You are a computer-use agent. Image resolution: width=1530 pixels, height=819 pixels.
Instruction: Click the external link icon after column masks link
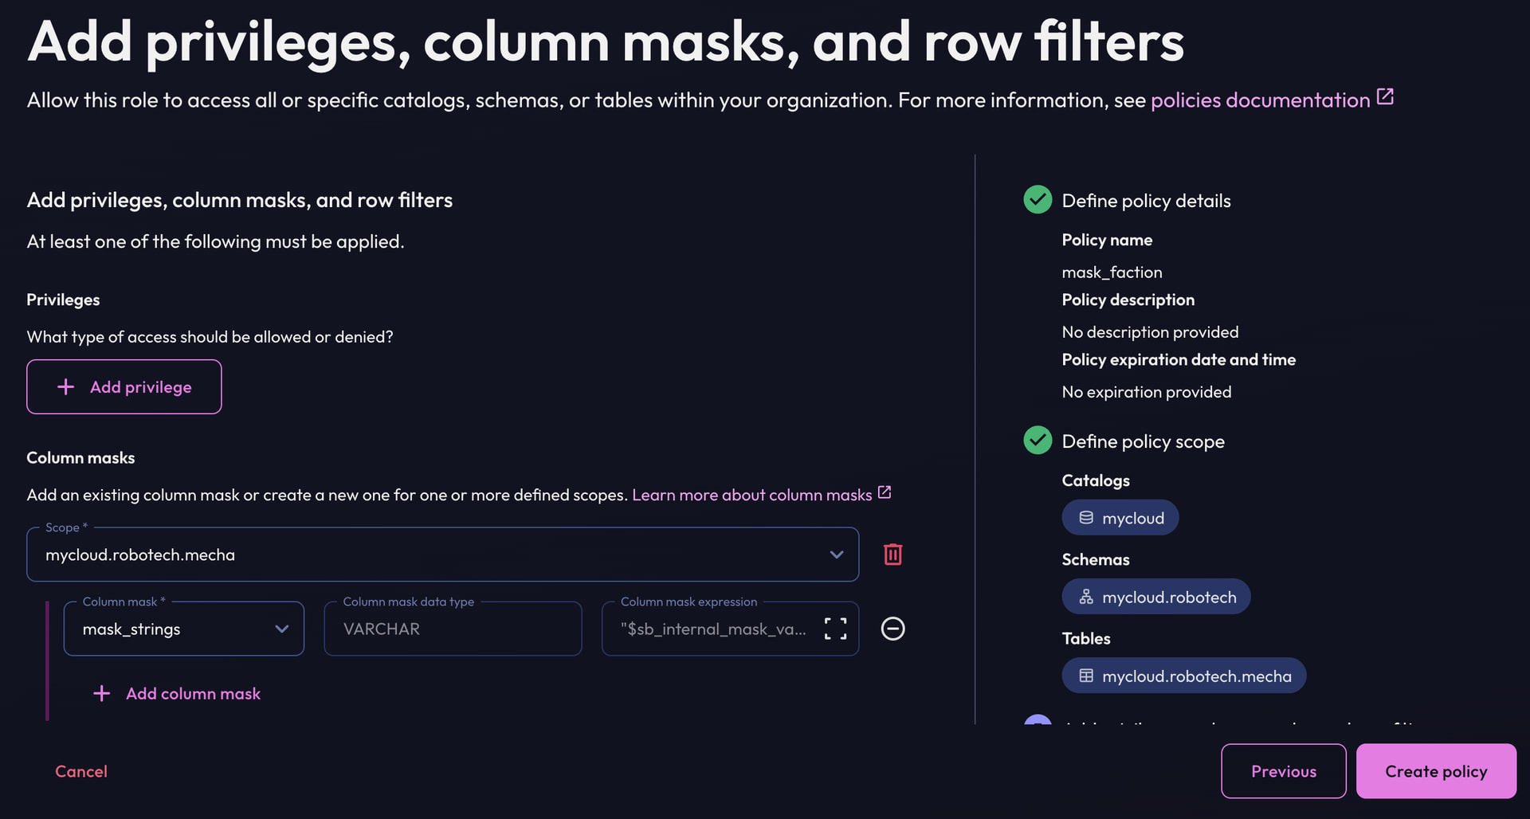pyautogui.click(x=885, y=492)
